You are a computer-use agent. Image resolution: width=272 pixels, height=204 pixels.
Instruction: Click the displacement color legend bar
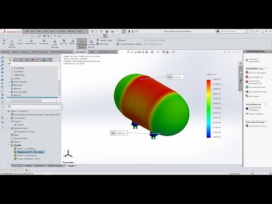(209, 109)
